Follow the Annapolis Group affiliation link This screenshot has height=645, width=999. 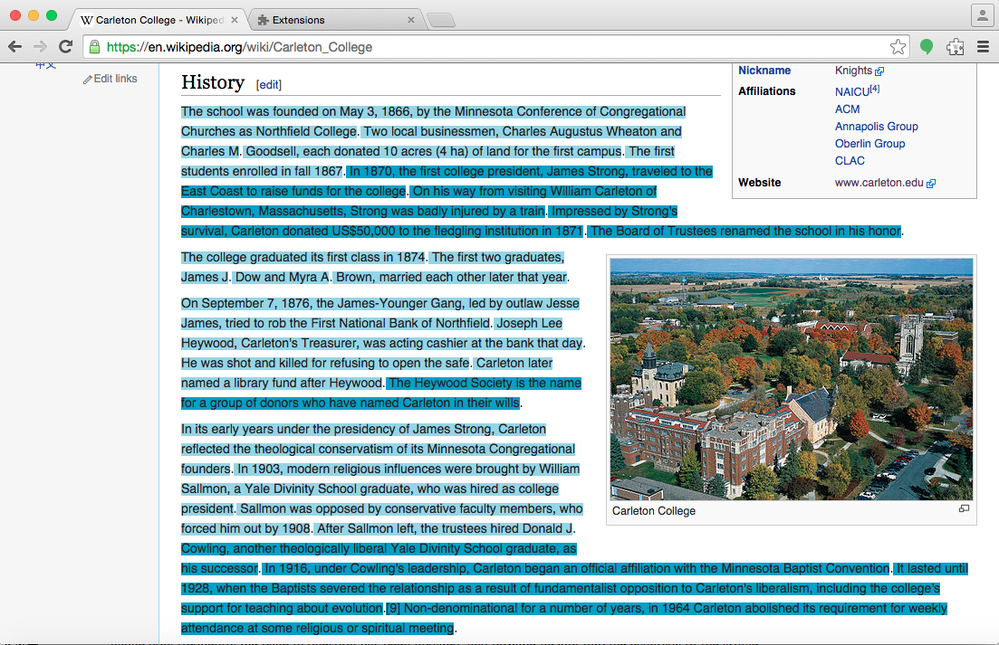[876, 127]
